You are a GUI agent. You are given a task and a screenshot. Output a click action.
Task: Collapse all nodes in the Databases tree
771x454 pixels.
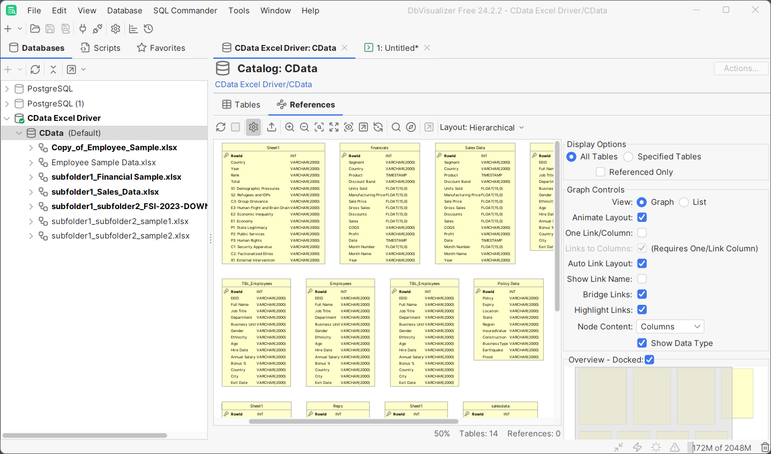tap(53, 70)
